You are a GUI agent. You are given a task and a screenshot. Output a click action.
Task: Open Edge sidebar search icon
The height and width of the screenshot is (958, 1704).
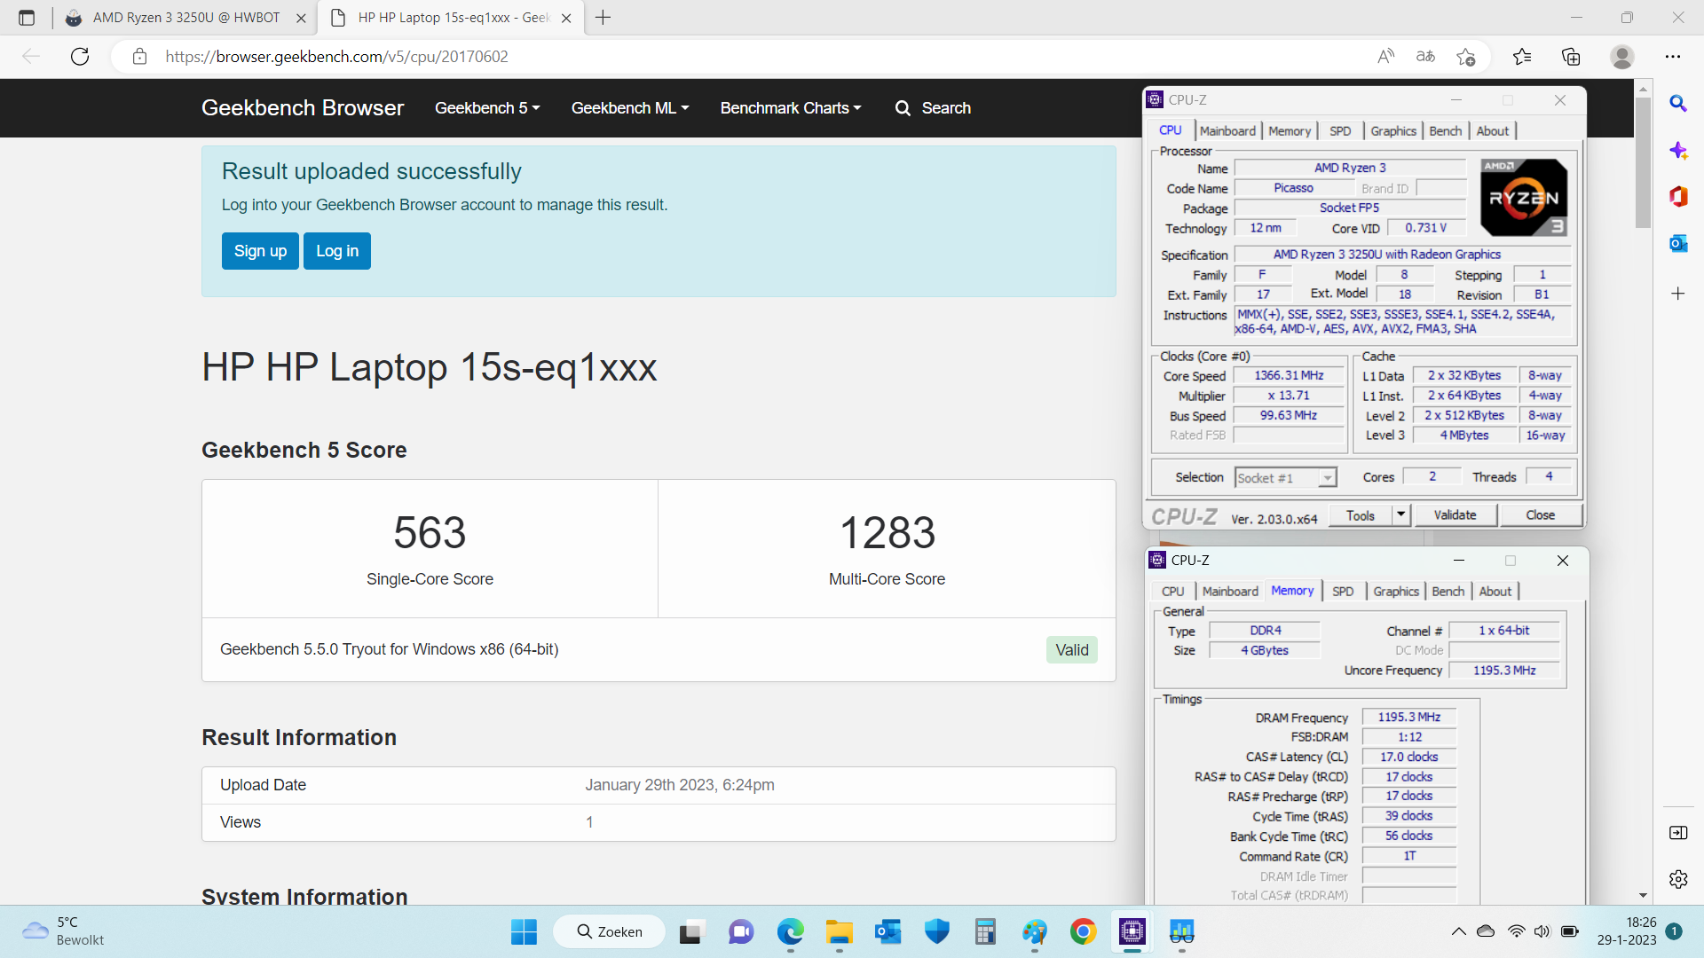(1678, 104)
